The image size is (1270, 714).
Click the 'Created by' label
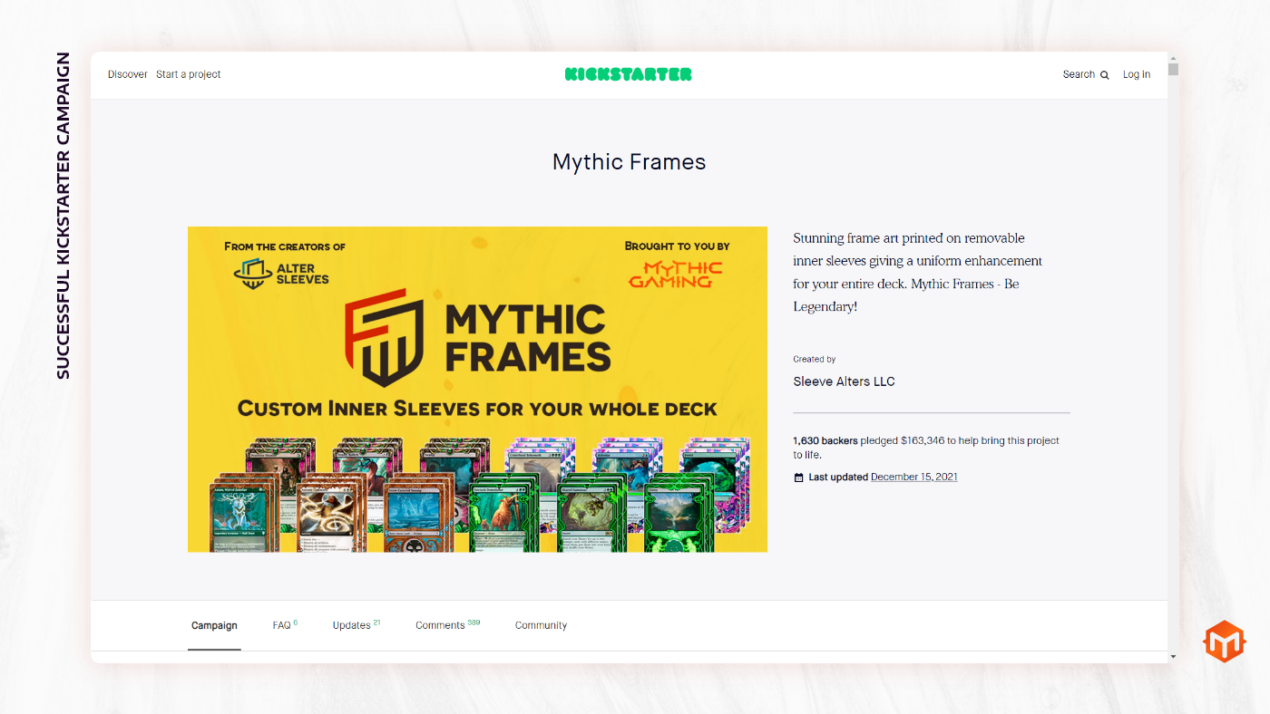point(815,360)
